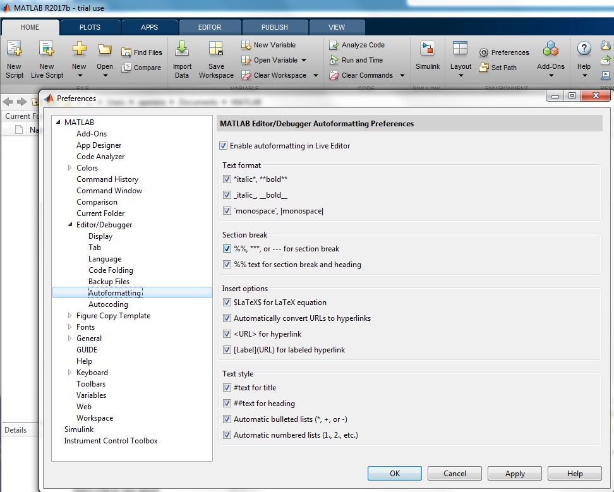The width and height of the screenshot is (614, 492).
Task: Click the Layout icon
Action: pos(460,49)
